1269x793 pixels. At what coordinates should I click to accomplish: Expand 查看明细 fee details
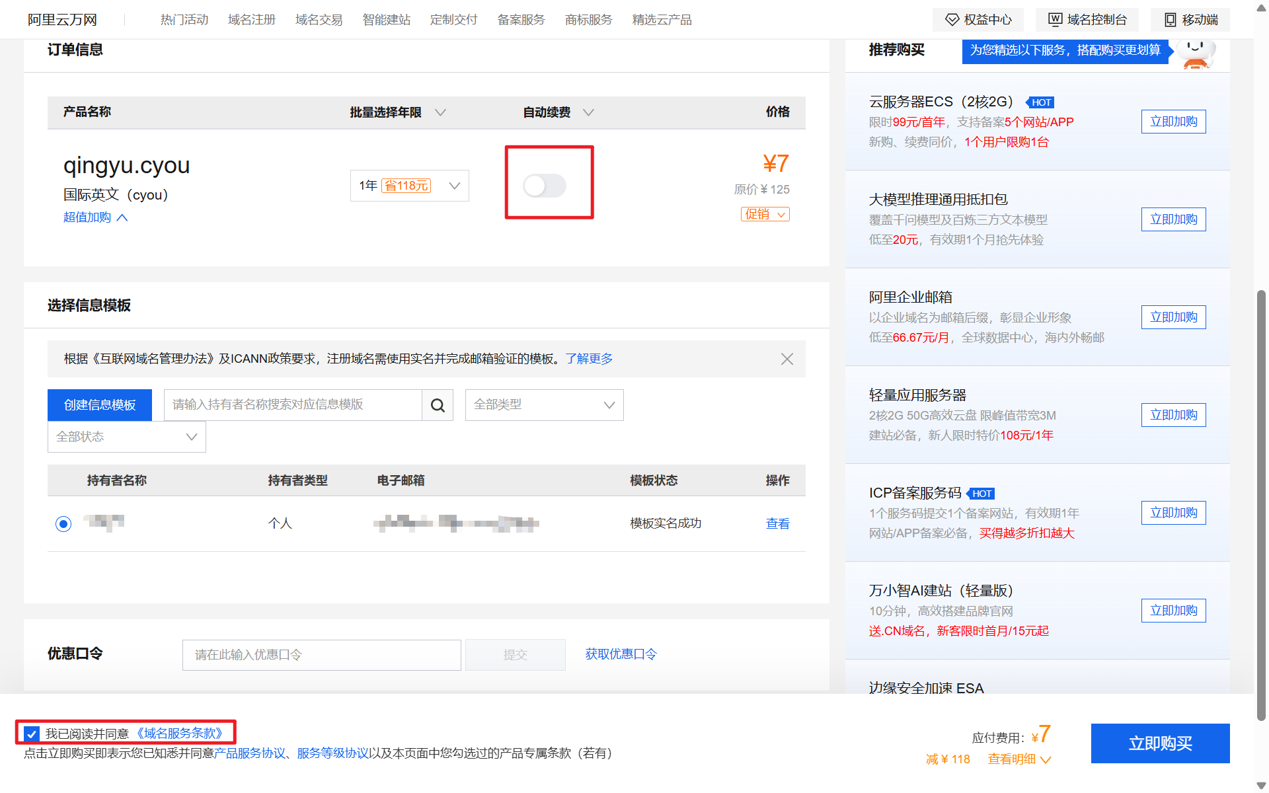pyautogui.click(x=1019, y=759)
